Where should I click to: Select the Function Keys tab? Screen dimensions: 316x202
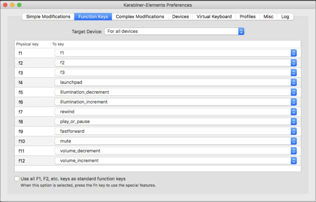[x=93, y=17]
